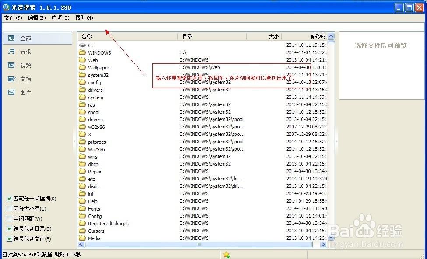Sort by 名称 column header
Screen dimensions: 427x259
(128, 36)
